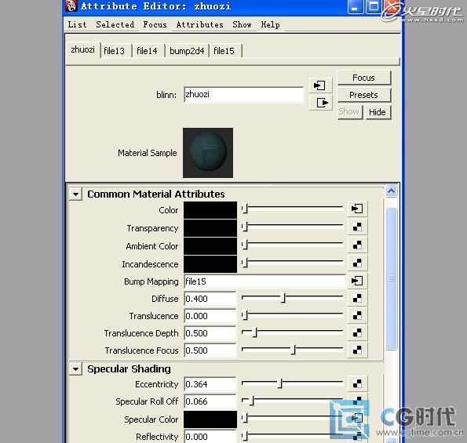This screenshot has width=467, height=443.
Task: Click the Incandescence checker map button
Action: pos(357,263)
